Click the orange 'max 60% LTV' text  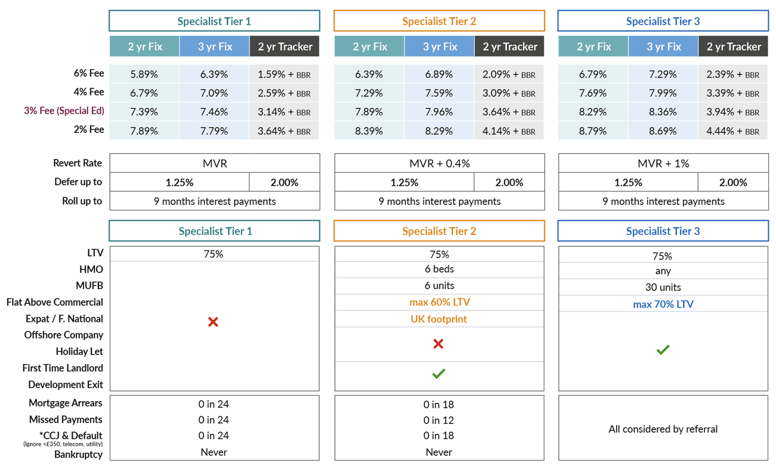point(439,302)
